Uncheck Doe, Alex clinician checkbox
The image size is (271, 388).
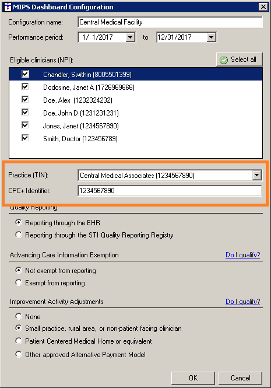(25, 100)
